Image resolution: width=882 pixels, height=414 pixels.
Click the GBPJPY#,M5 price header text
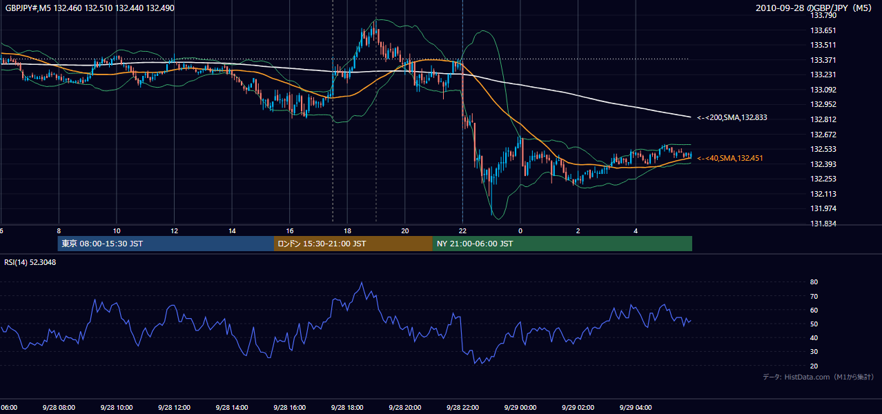pos(89,8)
